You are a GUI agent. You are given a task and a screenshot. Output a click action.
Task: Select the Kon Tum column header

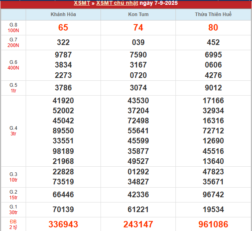pyautogui.click(x=138, y=14)
